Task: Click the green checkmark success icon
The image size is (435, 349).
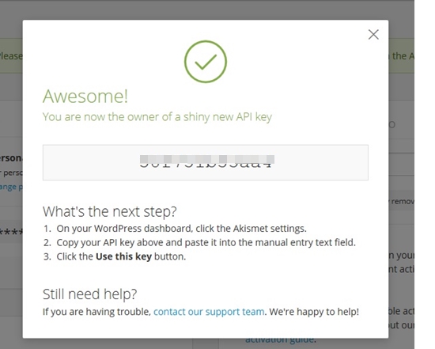Action: point(206,62)
